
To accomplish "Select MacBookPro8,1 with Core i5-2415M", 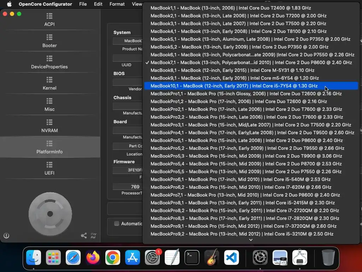I will [251, 203].
